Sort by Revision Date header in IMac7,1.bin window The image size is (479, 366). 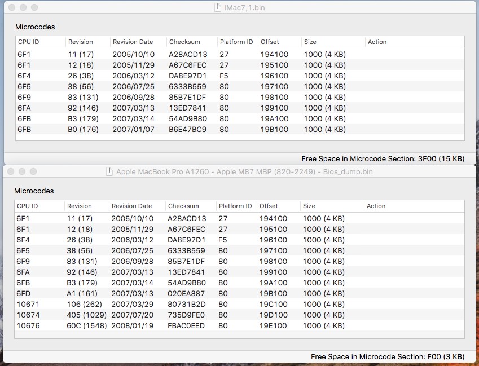click(138, 42)
